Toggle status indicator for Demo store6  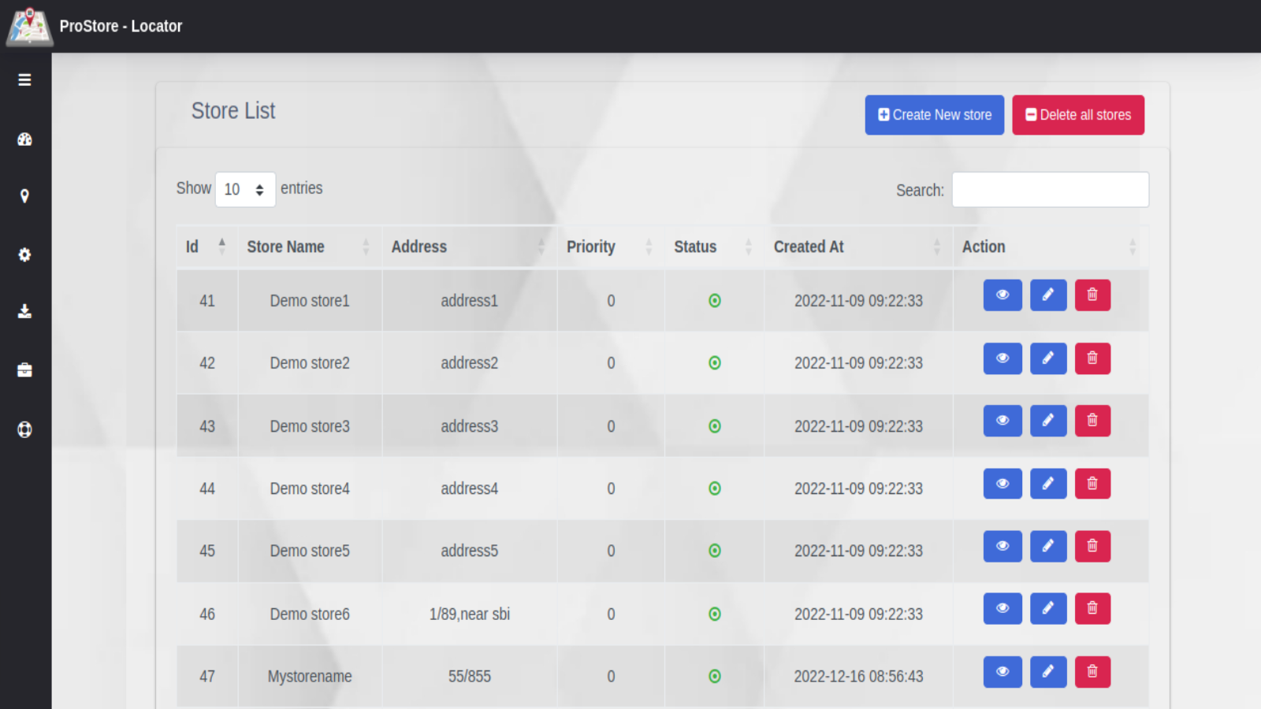(x=715, y=614)
